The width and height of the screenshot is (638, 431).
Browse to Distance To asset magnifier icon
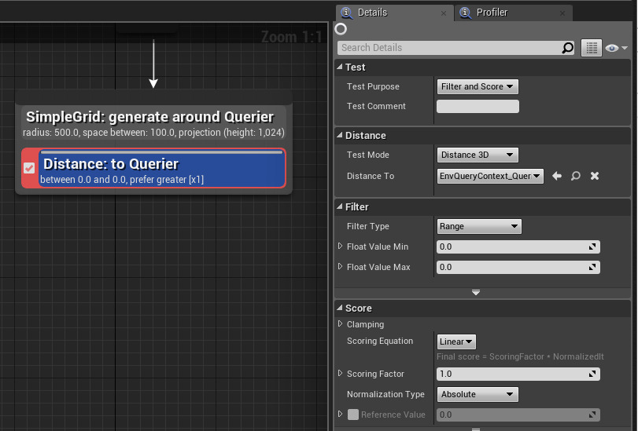pos(575,176)
